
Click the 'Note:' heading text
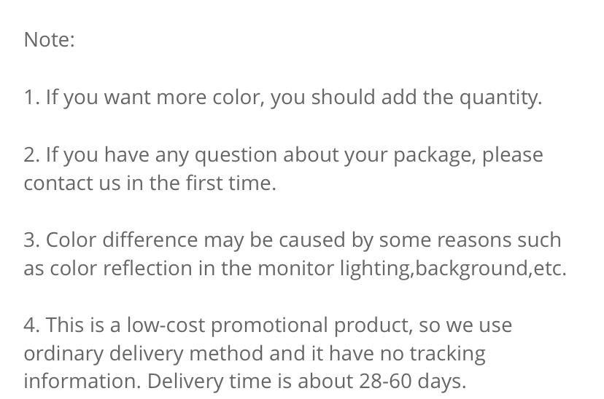tap(50, 39)
